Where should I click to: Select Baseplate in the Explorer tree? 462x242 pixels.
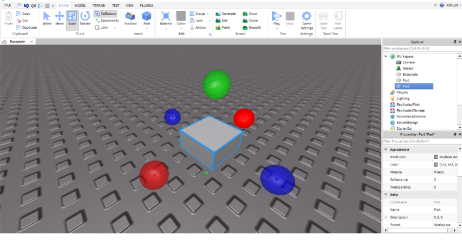point(410,74)
